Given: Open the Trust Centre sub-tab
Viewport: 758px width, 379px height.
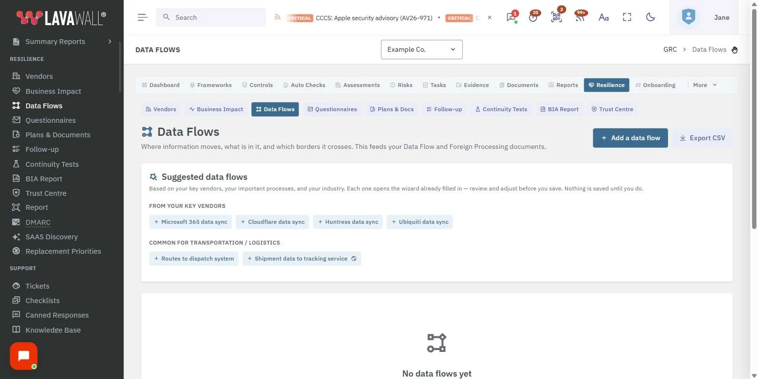Looking at the screenshot, I should (x=612, y=109).
